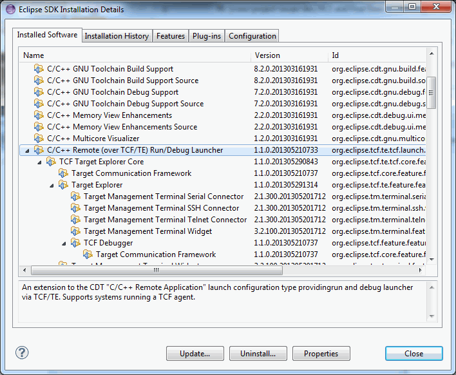Click the icon next to C/C++ GNU Toolchain Debug Support
Image resolution: width=456 pixels, height=375 pixels.
tap(39, 92)
